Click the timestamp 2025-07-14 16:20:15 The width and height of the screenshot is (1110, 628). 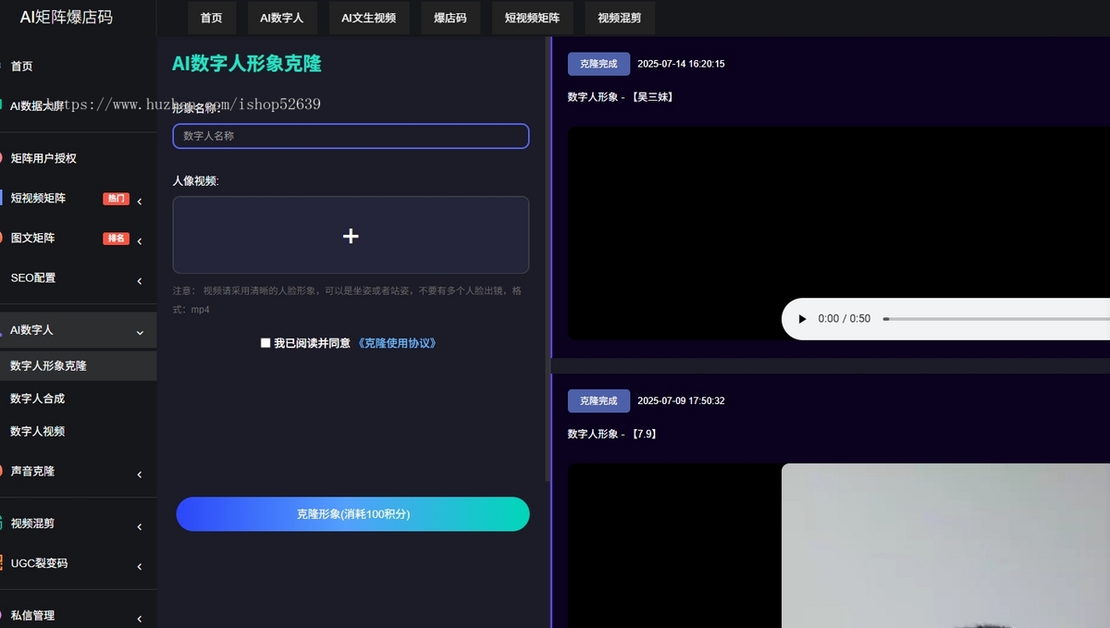(x=681, y=64)
